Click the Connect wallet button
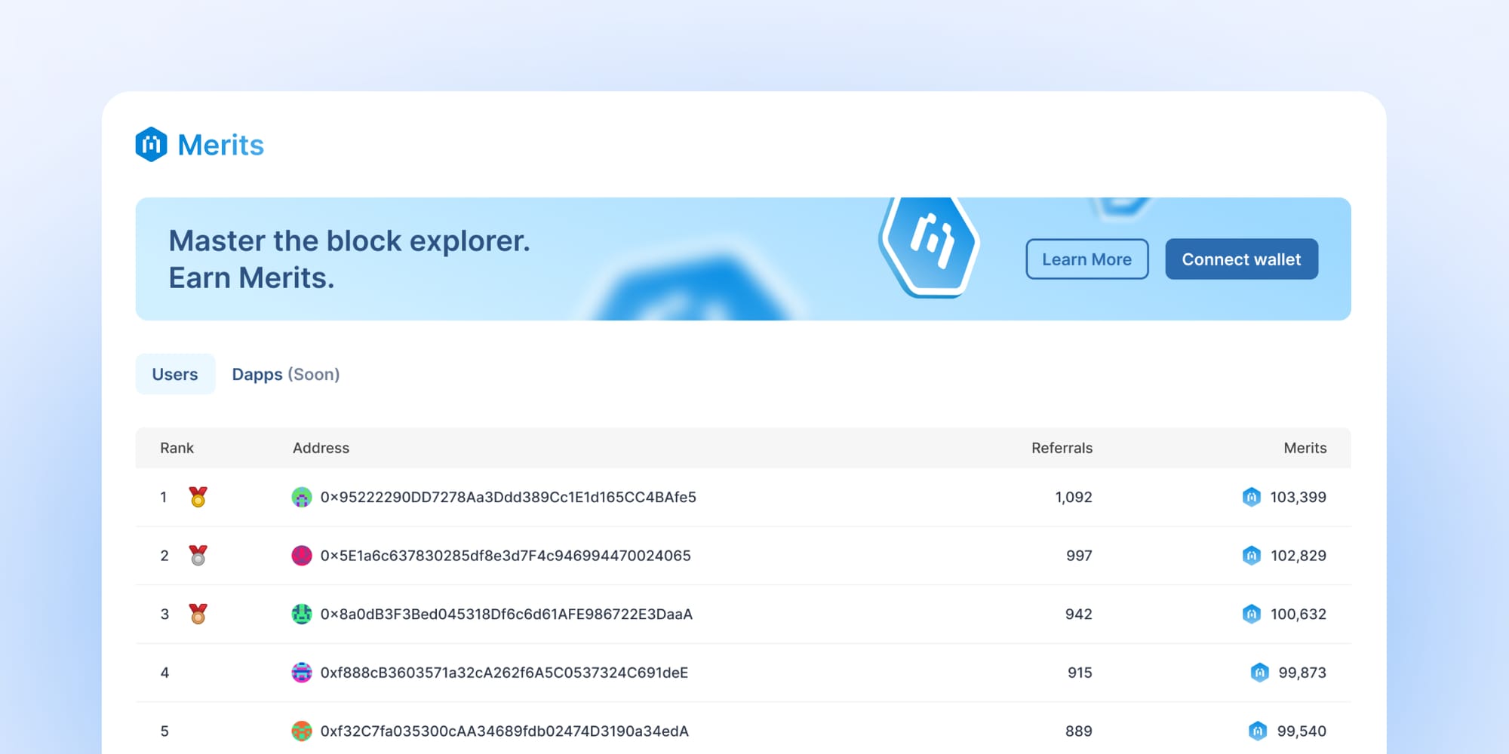1509x754 pixels. [x=1241, y=259]
